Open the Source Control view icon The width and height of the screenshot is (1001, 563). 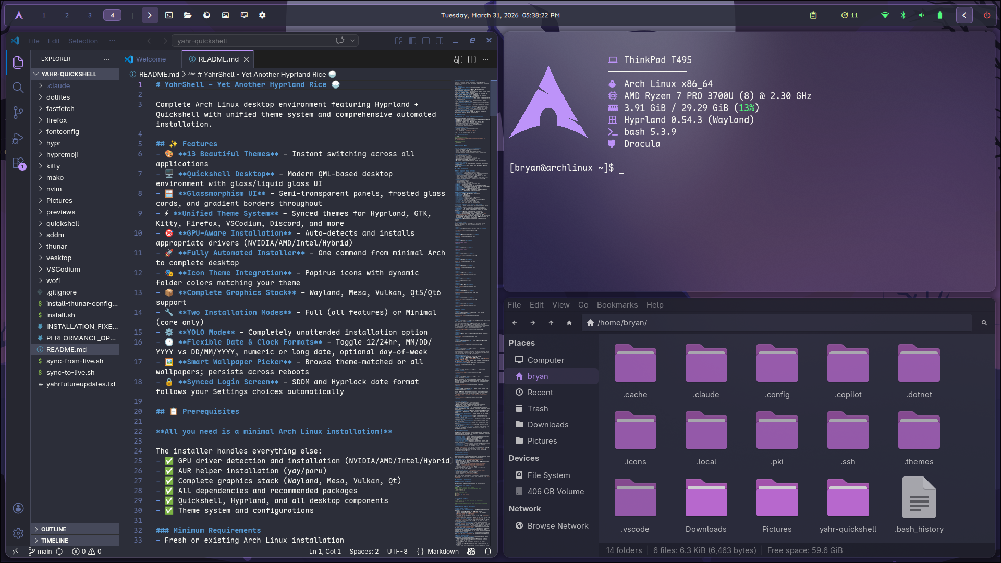tap(18, 112)
